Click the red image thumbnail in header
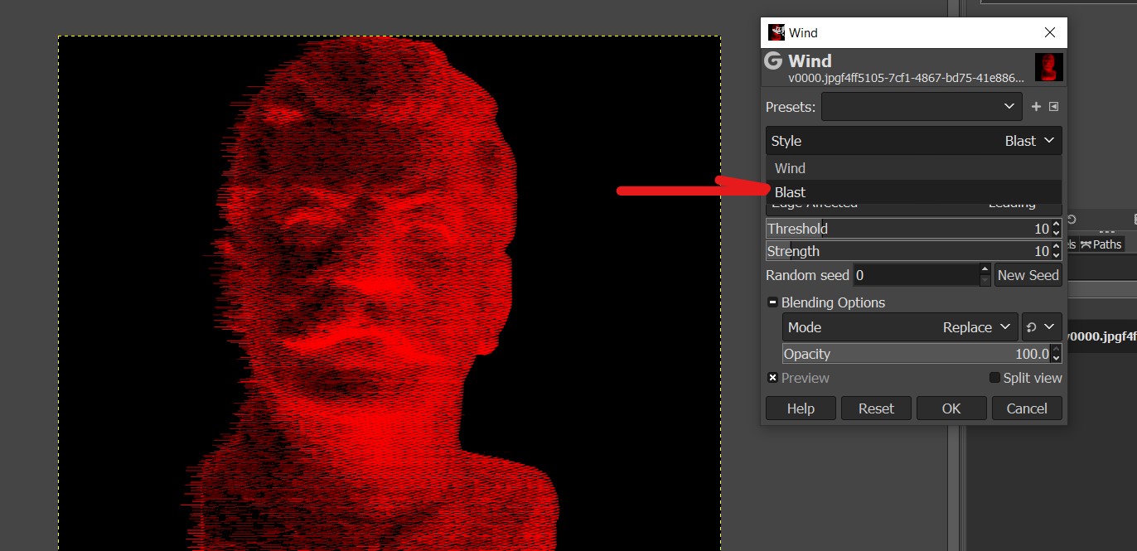The image size is (1137, 551). point(1048,67)
